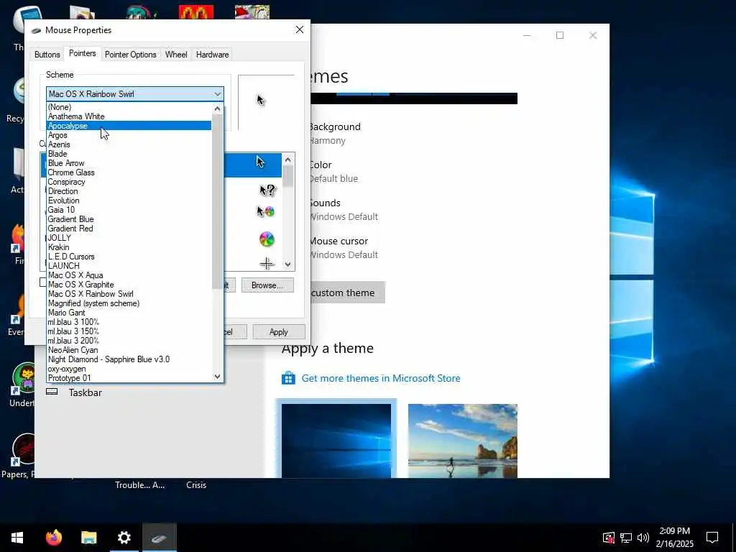Select ml.blau 3 200% scheme
The width and height of the screenshot is (736, 552).
[129, 341]
